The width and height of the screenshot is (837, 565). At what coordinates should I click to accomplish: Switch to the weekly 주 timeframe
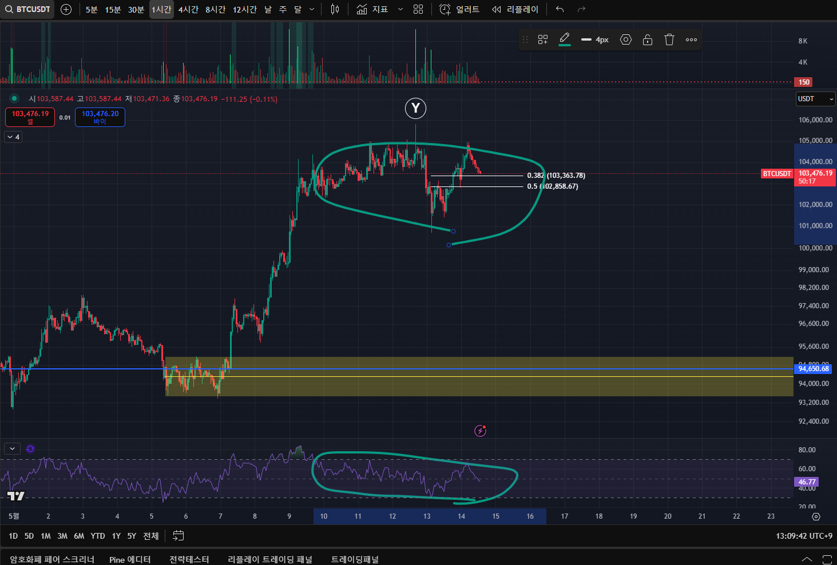point(283,9)
